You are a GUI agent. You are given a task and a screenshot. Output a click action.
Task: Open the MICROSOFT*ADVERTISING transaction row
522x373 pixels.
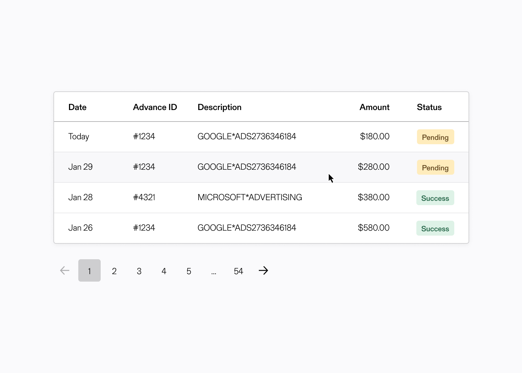pyautogui.click(x=250, y=197)
